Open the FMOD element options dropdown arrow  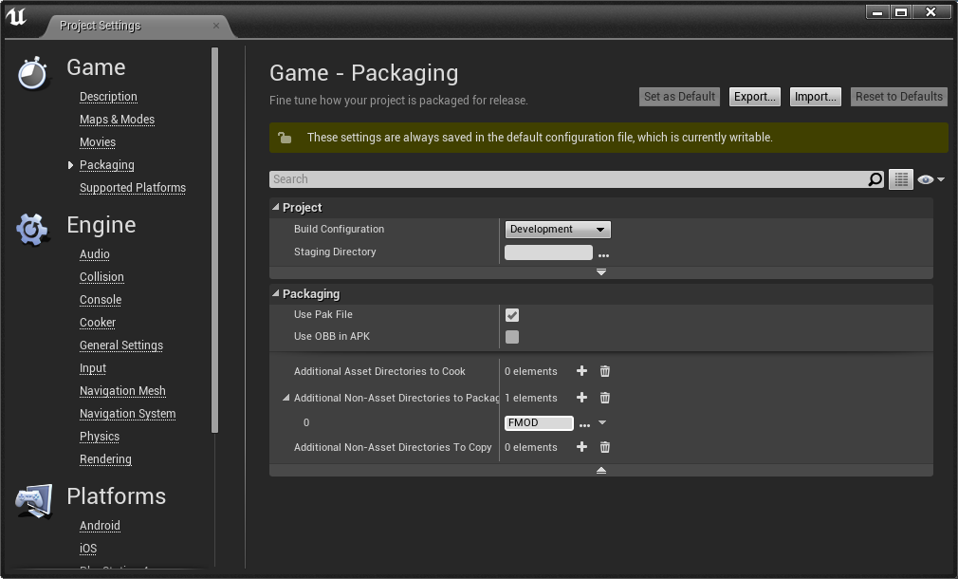tap(602, 422)
